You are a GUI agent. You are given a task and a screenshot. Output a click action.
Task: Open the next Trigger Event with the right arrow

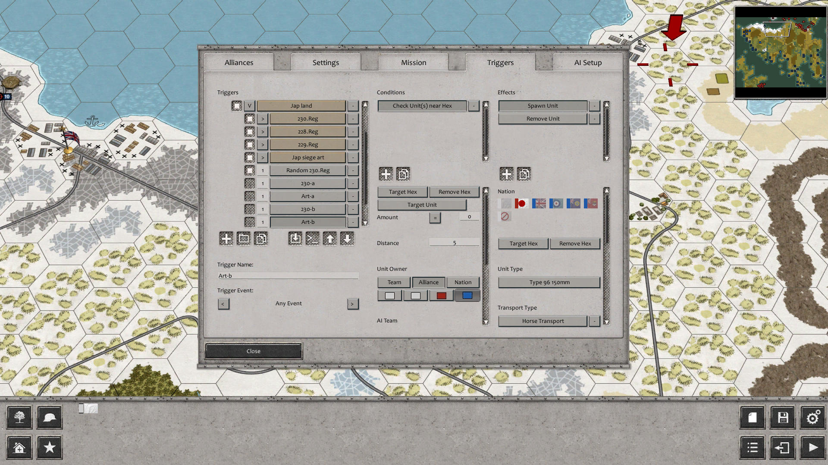[353, 304]
